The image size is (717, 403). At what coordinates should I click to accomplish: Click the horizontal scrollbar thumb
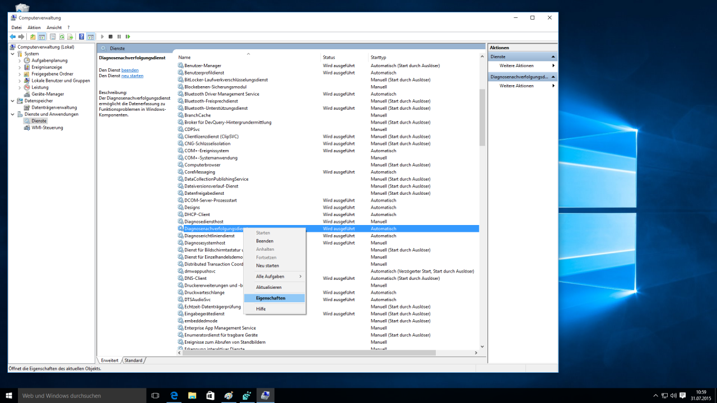(x=309, y=353)
